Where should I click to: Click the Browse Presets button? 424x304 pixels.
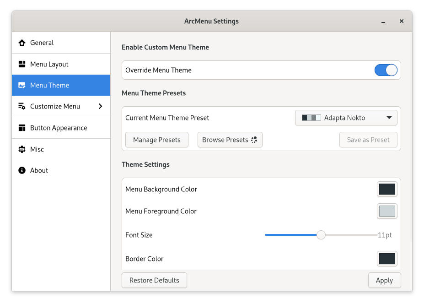[x=230, y=140]
